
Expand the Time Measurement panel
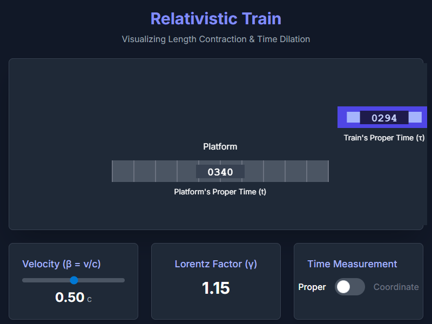point(352,264)
